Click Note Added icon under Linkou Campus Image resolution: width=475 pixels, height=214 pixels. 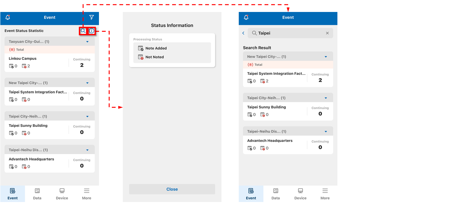point(11,66)
